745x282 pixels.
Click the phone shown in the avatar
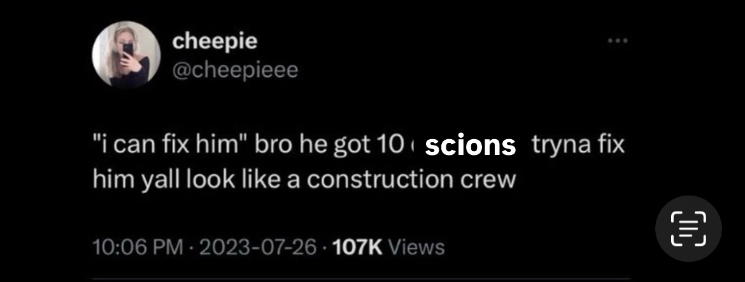(128, 50)
